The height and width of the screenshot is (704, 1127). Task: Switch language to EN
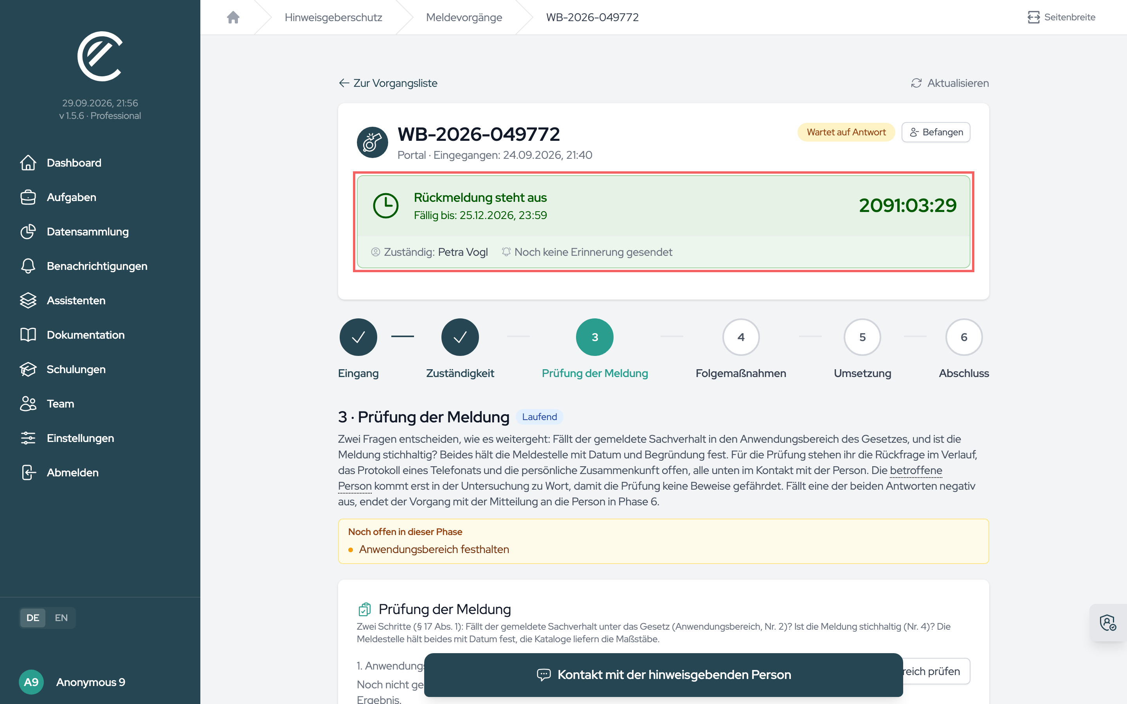coord(61,618)
